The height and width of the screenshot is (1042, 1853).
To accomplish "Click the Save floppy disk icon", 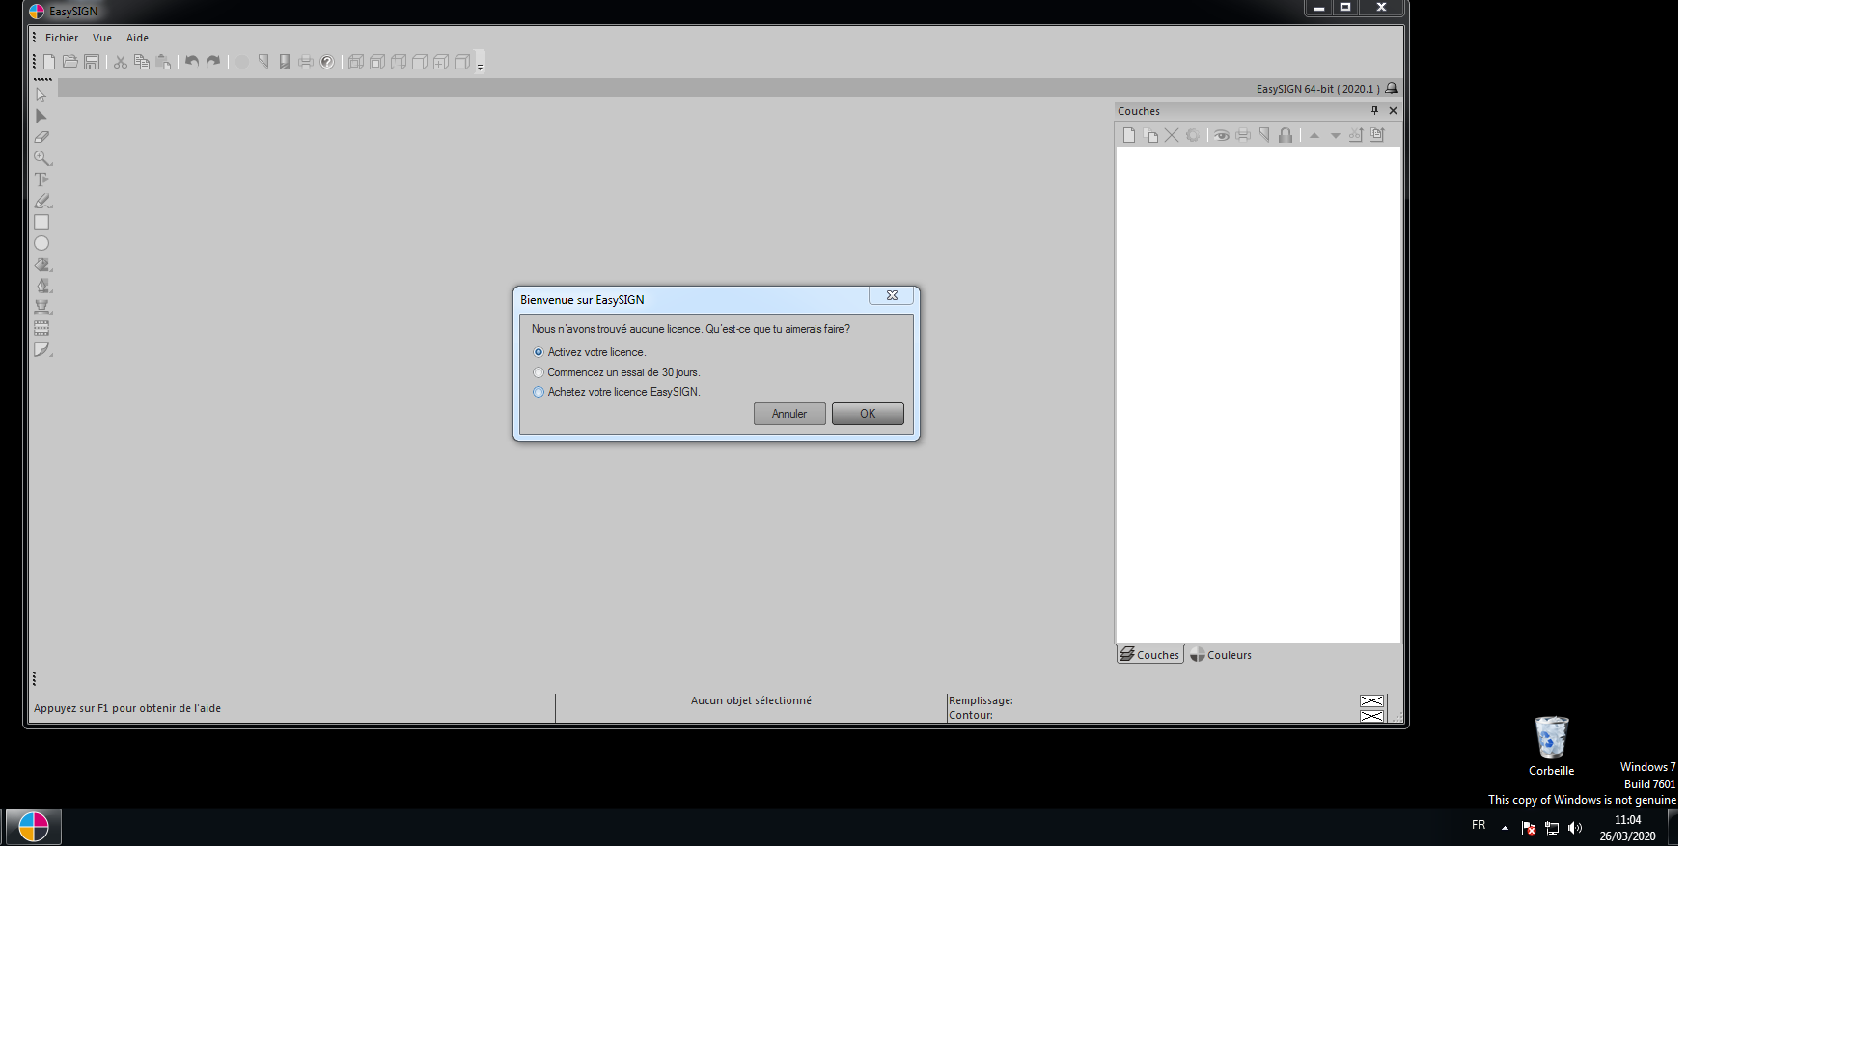I will click(x=92, y=62).
